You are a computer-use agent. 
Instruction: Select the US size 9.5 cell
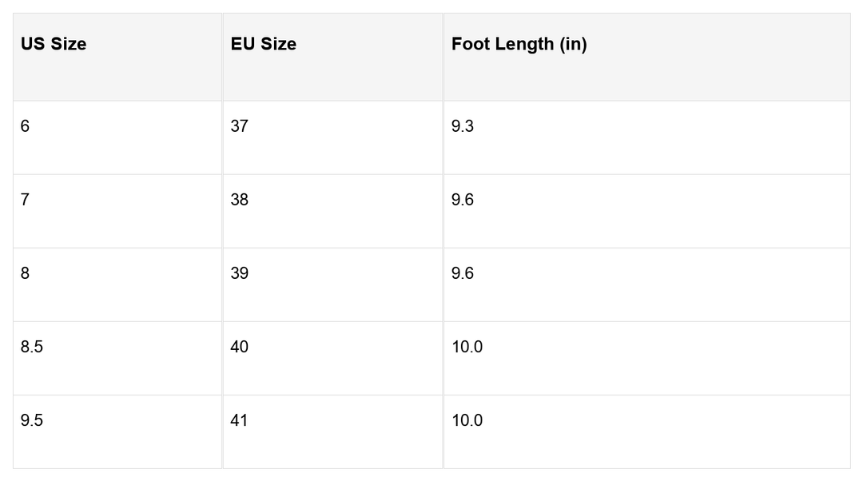(32, 420)
